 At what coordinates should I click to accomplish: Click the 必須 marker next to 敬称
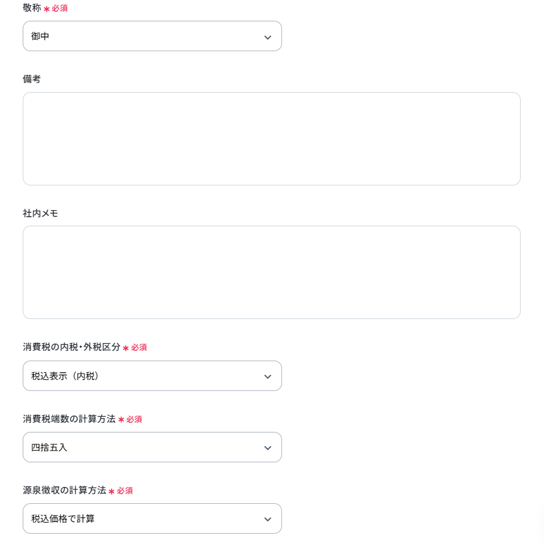[x=60, y=8]
